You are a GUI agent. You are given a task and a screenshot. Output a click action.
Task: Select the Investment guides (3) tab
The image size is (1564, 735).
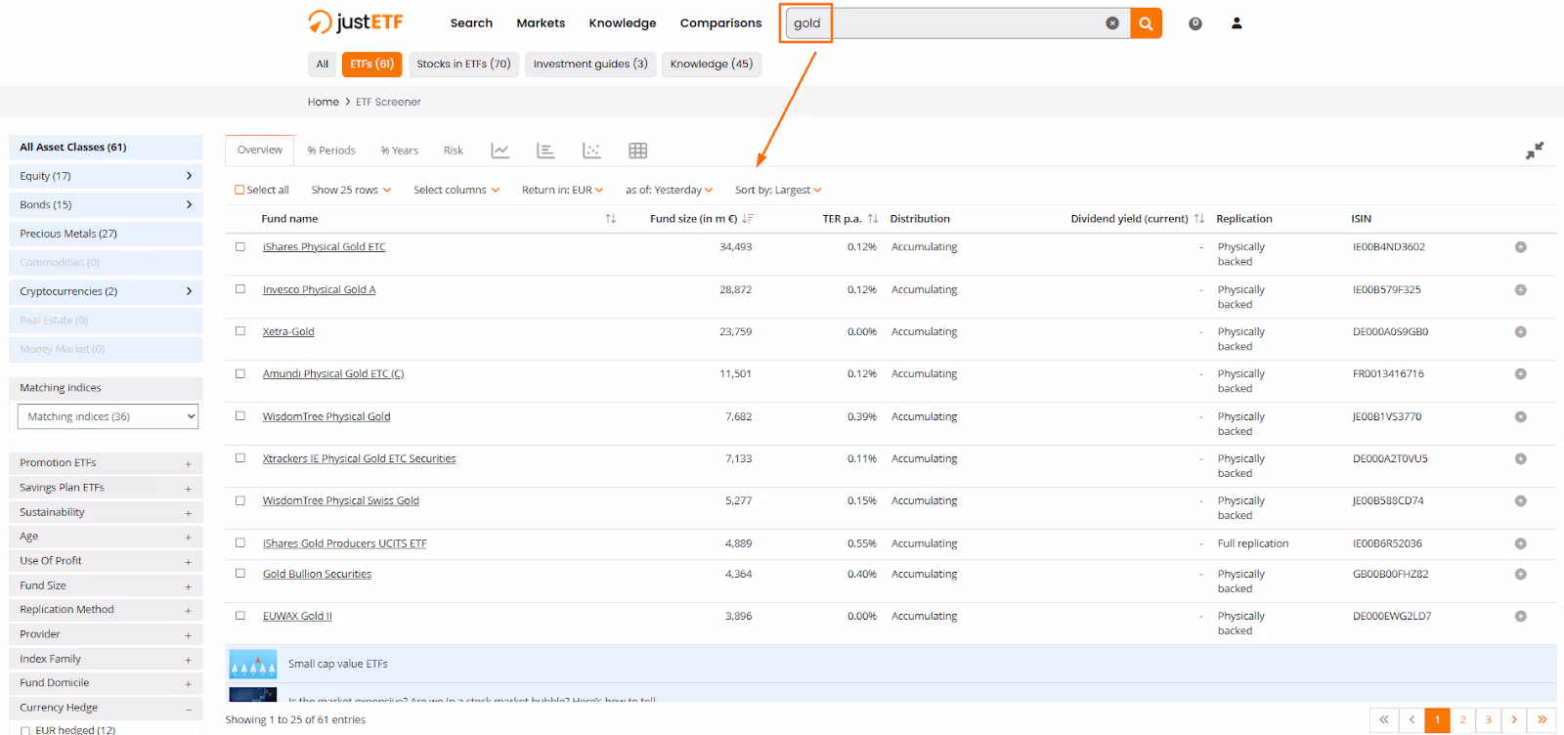(x=590, y=65)
